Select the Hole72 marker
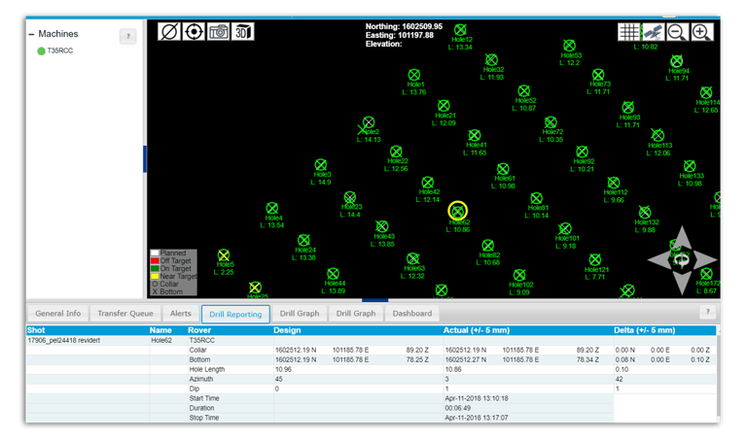Screen dimensions: 747x439 pos(551,122)
